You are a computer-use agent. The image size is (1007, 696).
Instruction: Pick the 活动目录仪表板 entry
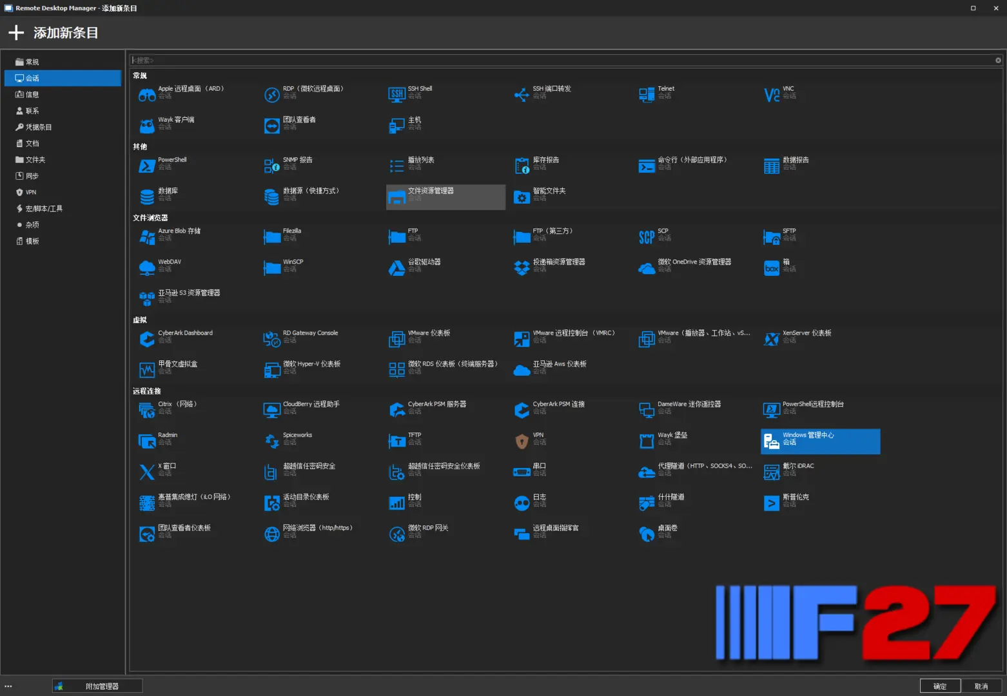[321, 503]
